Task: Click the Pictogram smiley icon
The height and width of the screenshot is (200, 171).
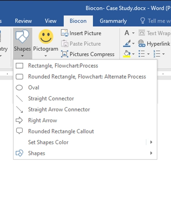Action: 46,37
